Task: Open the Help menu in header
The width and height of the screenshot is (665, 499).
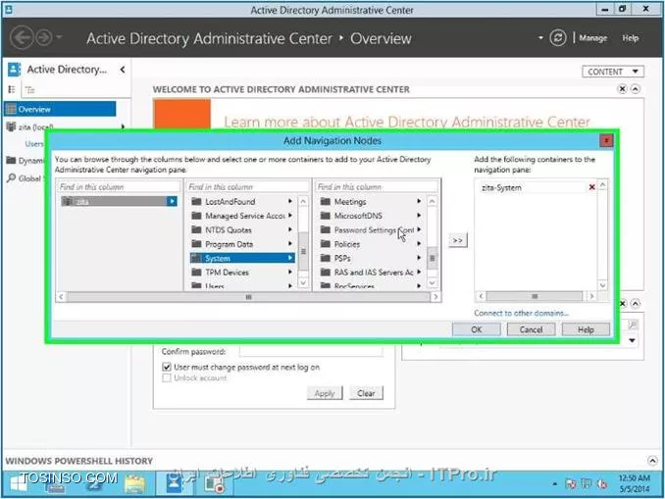Action: click(x=631, y=38)
